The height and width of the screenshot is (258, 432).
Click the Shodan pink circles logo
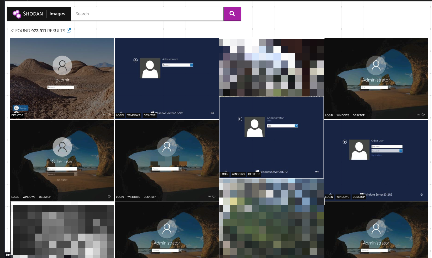[x=17, y=14]
